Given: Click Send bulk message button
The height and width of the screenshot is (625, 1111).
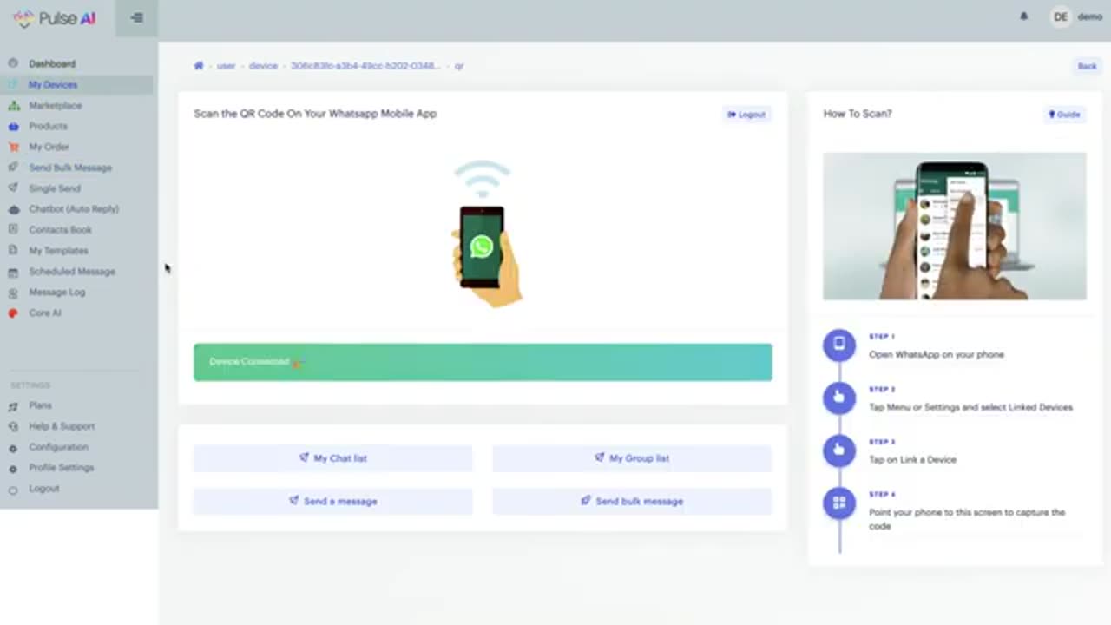Looking at the screenshot, I should pyautogui.click(x=632, y=501).
